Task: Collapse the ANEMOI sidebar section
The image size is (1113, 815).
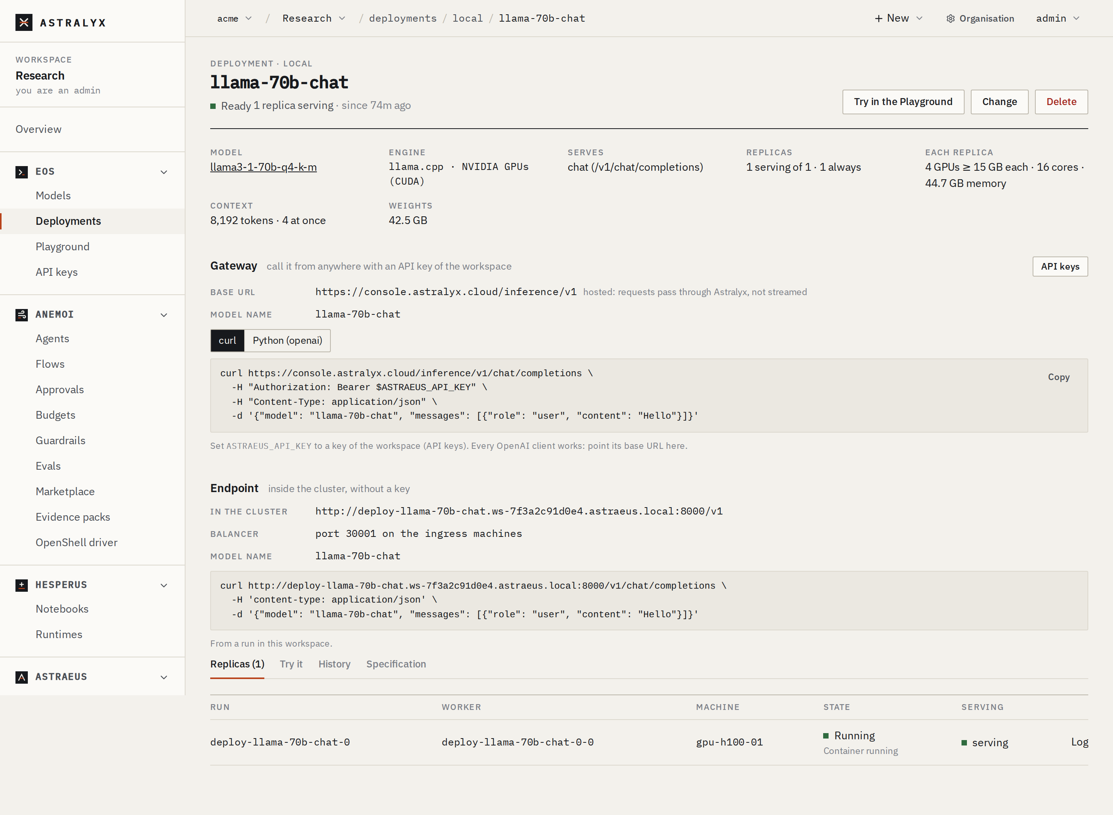Action: click(x=164, y=315)
